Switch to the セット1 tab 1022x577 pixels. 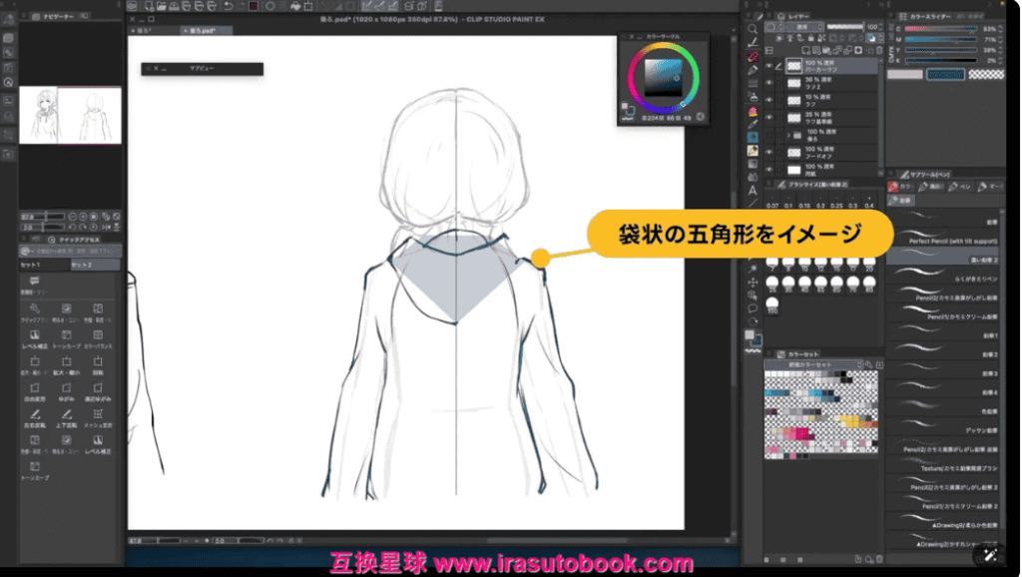click(32, 265)
